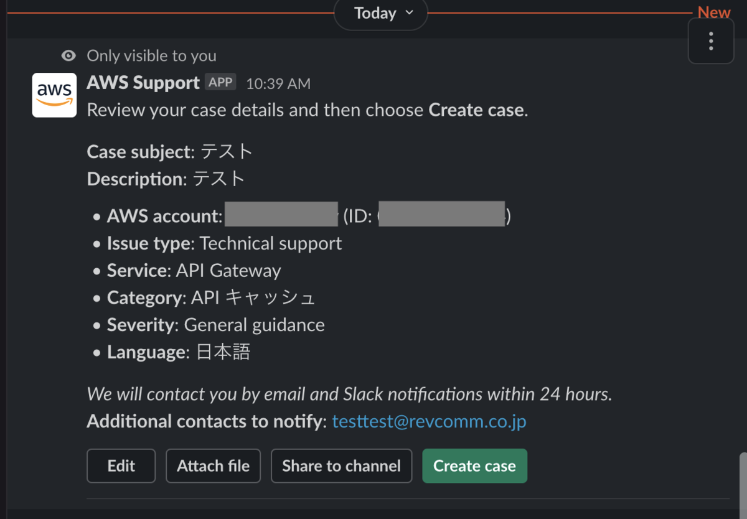Click the "Only visible to you" label

click(151, 56)
